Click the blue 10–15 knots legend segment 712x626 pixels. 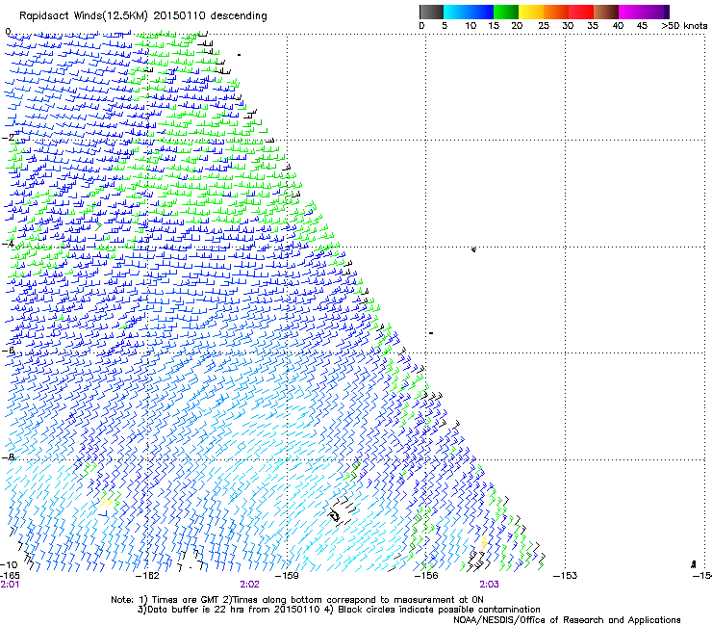point(481,12)
